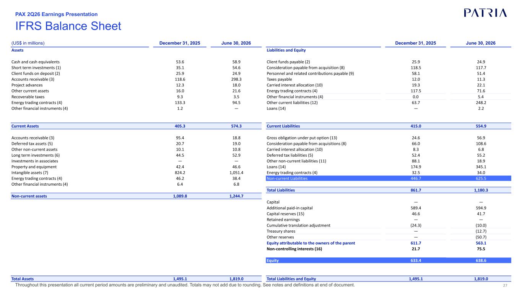Click Current Liabilities value 554.9
The width and height of the screenshot is (522, 293).
(481, 126)
